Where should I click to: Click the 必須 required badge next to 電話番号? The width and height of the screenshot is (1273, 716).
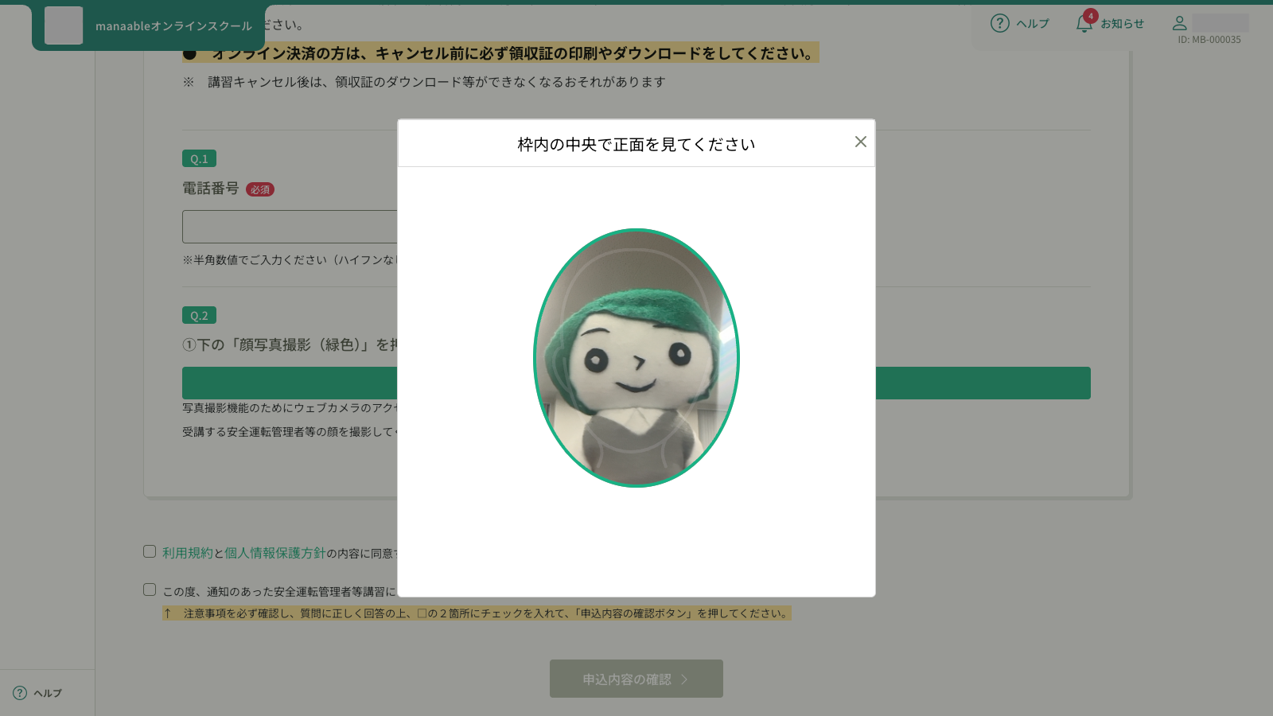point(261,189)
